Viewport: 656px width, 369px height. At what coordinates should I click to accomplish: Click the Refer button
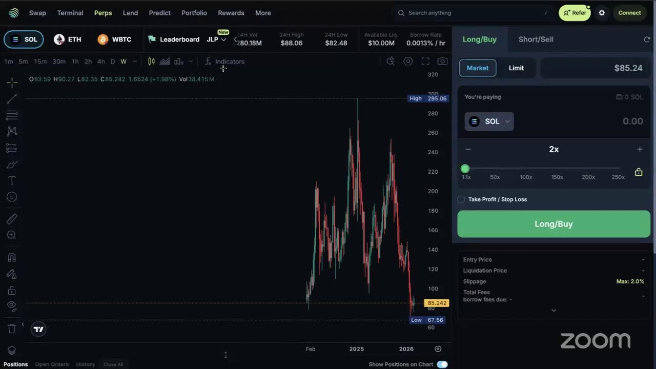575,13
